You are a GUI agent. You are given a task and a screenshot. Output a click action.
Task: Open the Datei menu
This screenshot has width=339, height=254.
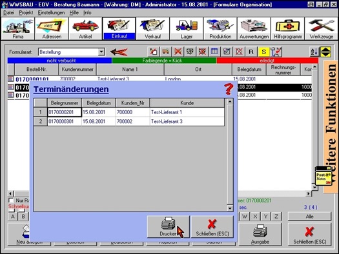tap(9, 13)
